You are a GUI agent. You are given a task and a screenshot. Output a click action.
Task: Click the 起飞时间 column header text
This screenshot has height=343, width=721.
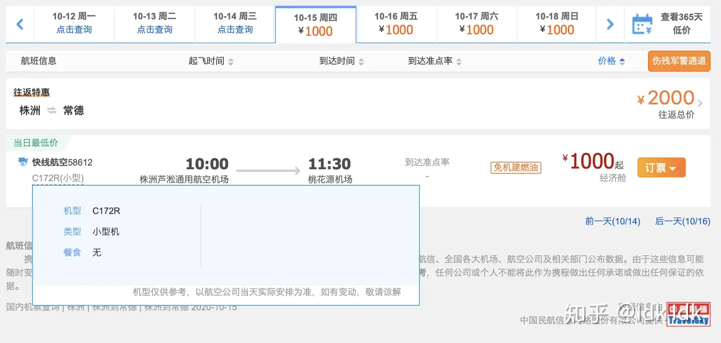click(x=206, y=61)
